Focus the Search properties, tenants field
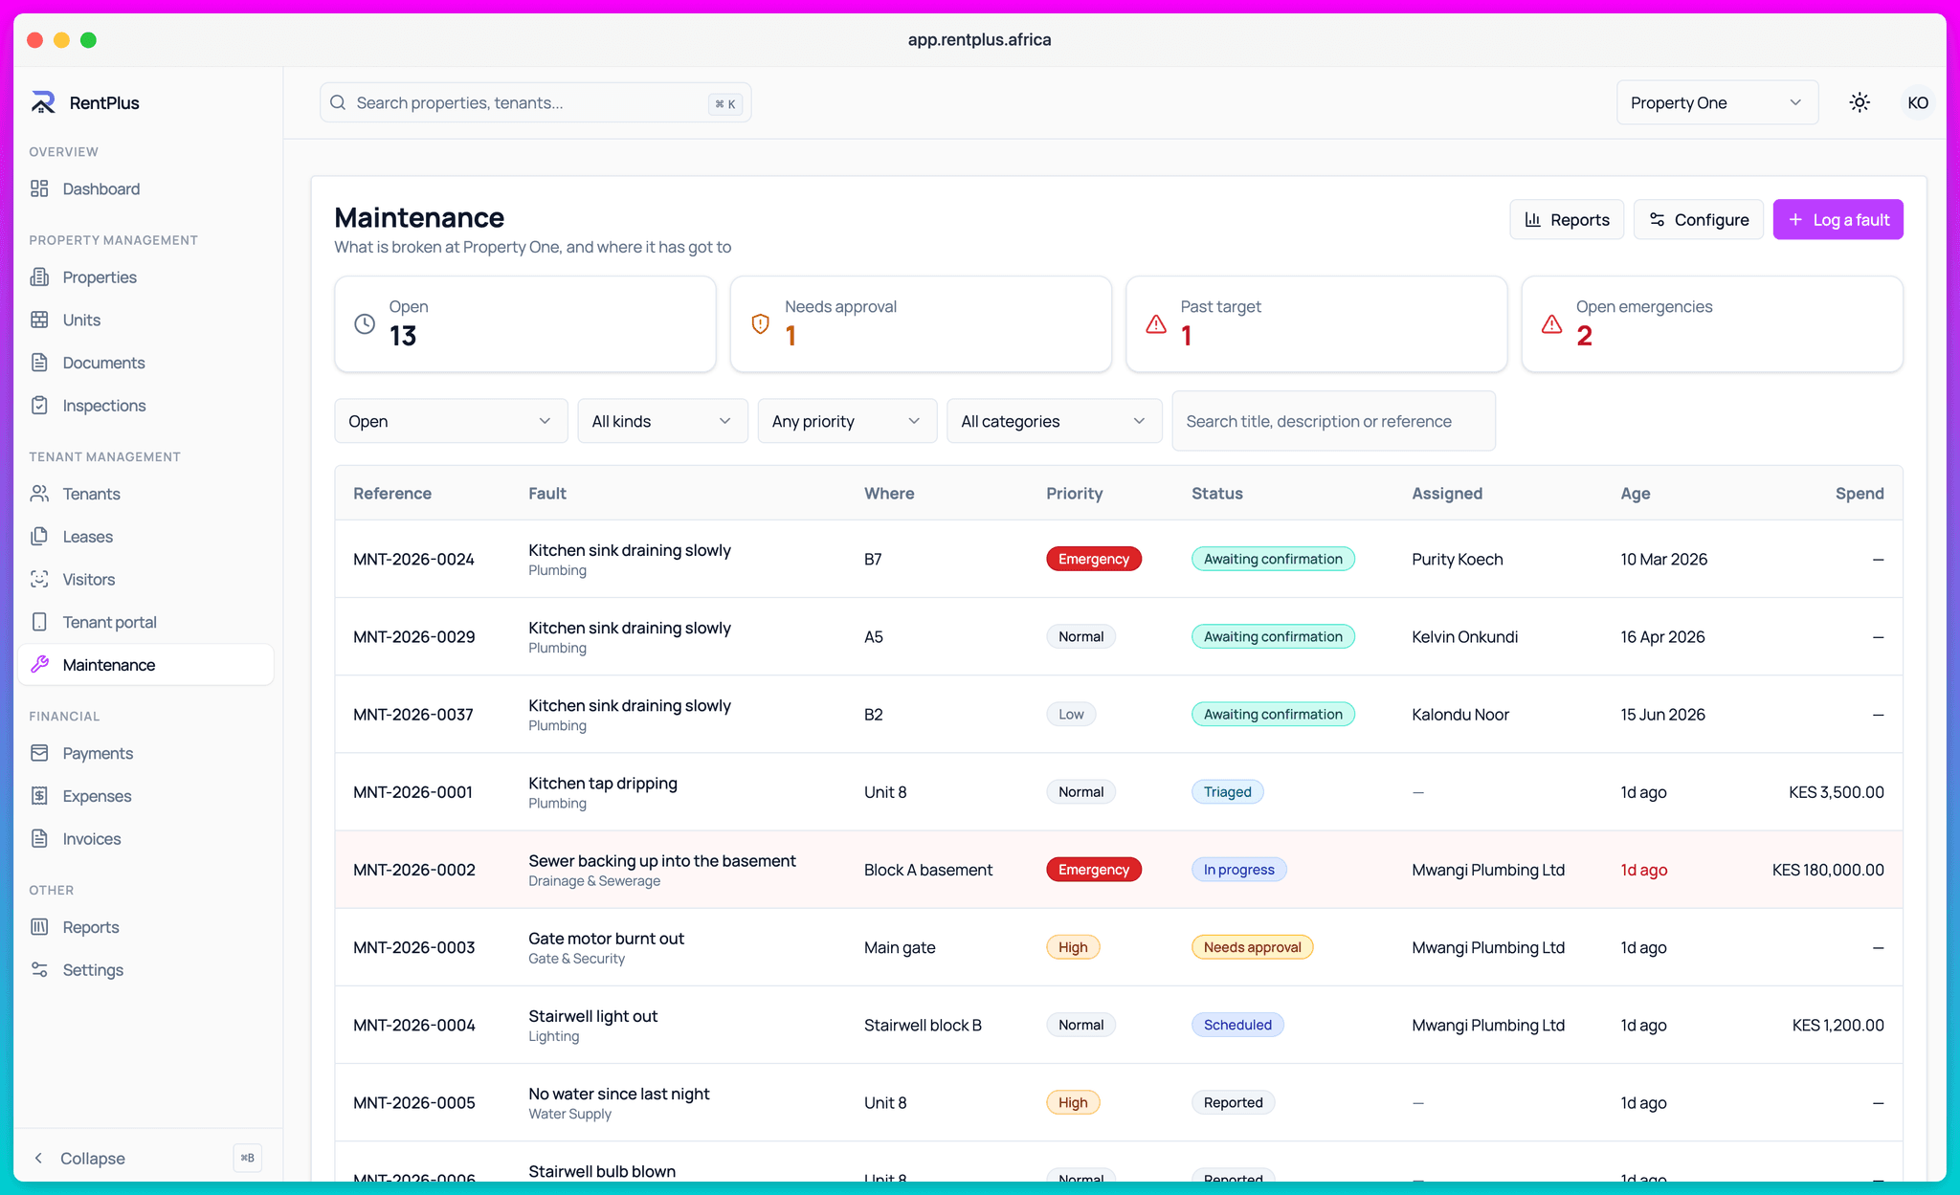The height and width of the screenshot is (1195, 1960). pos(535,102)
